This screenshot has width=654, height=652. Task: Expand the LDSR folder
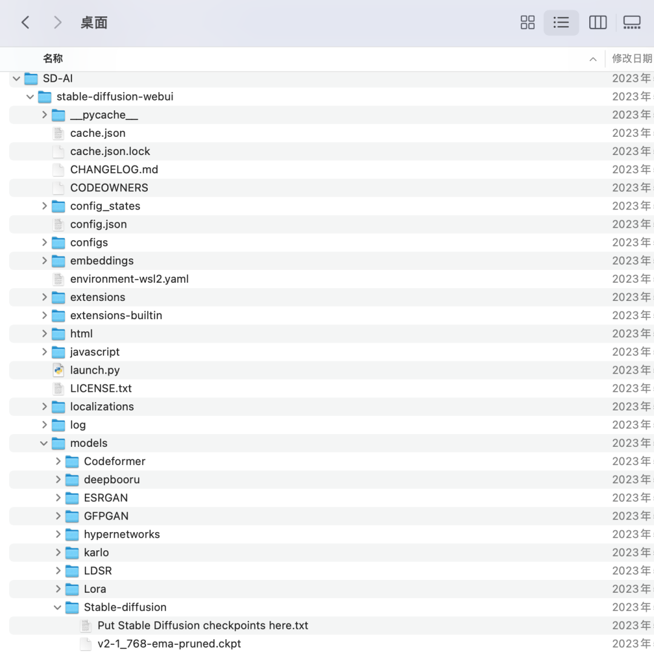point(58,571)
